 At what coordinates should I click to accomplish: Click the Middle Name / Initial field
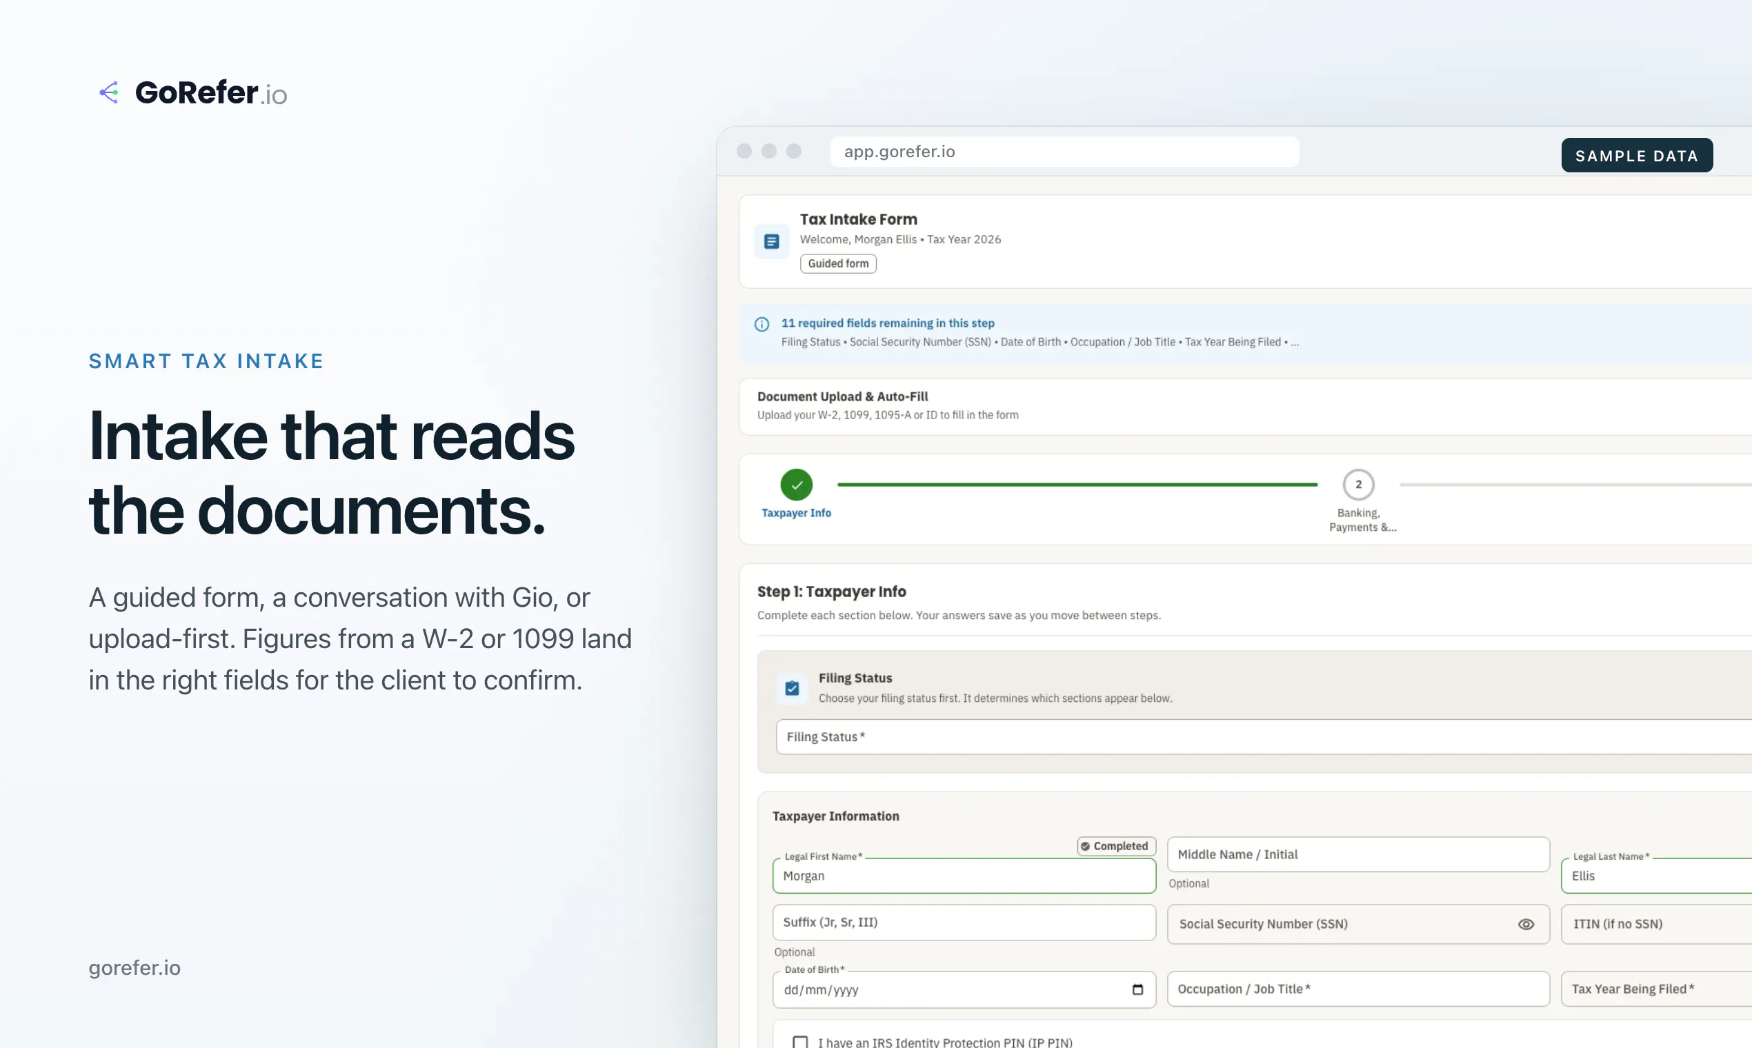pyautogui.click(x=1357, y=854)
